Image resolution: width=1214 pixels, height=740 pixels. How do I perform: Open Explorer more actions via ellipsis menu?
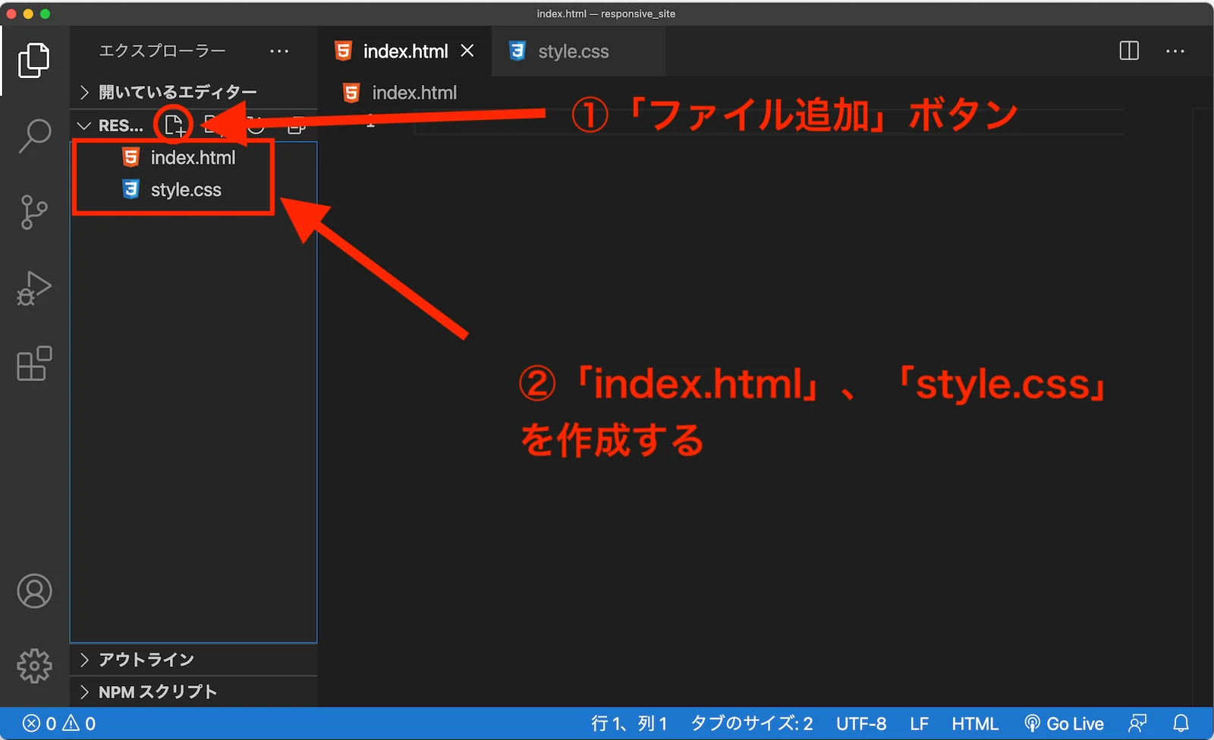(x=279, y=50)
